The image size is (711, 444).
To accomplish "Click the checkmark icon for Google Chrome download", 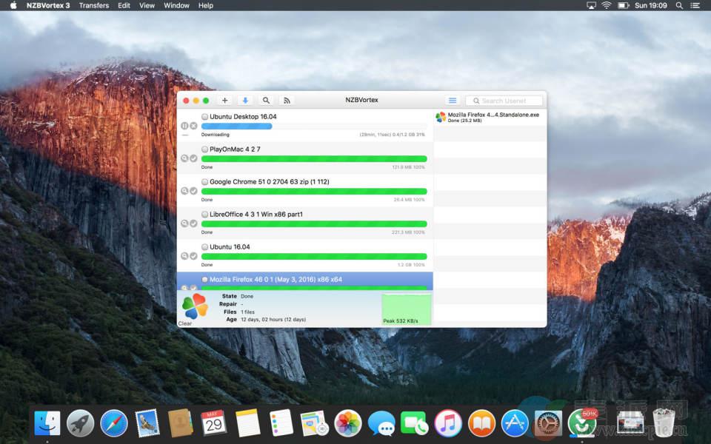I will 193,191.
